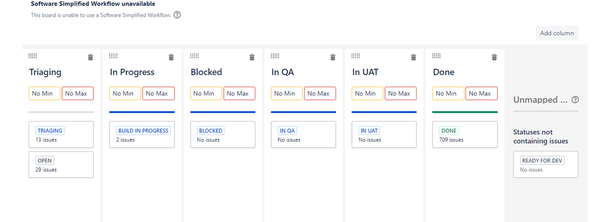Edit No Min field in Triaging column
The width and height of the screenshot is (594, 222).
click(x=44, y=94)
